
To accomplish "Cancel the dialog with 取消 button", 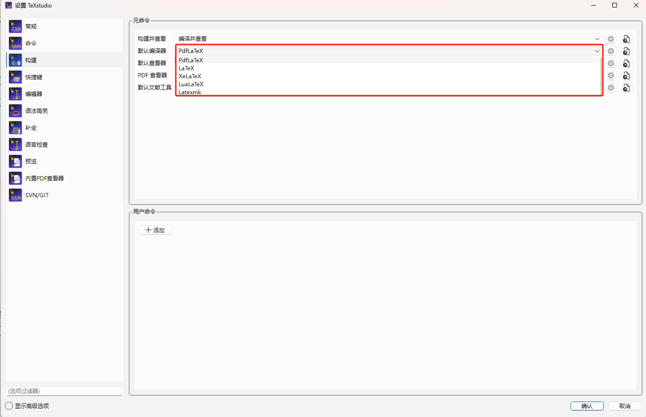I will (x=625, y=406).
